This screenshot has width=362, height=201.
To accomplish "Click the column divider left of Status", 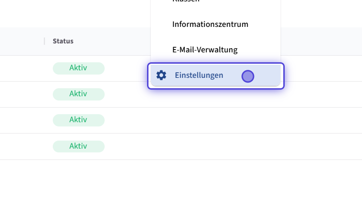I will 44,41.
